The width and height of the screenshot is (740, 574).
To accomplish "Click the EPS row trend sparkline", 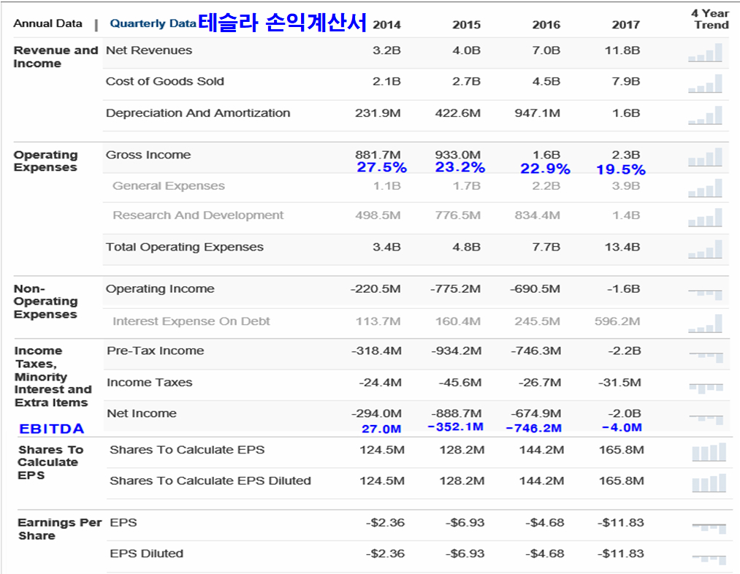I will click(709, 528).
